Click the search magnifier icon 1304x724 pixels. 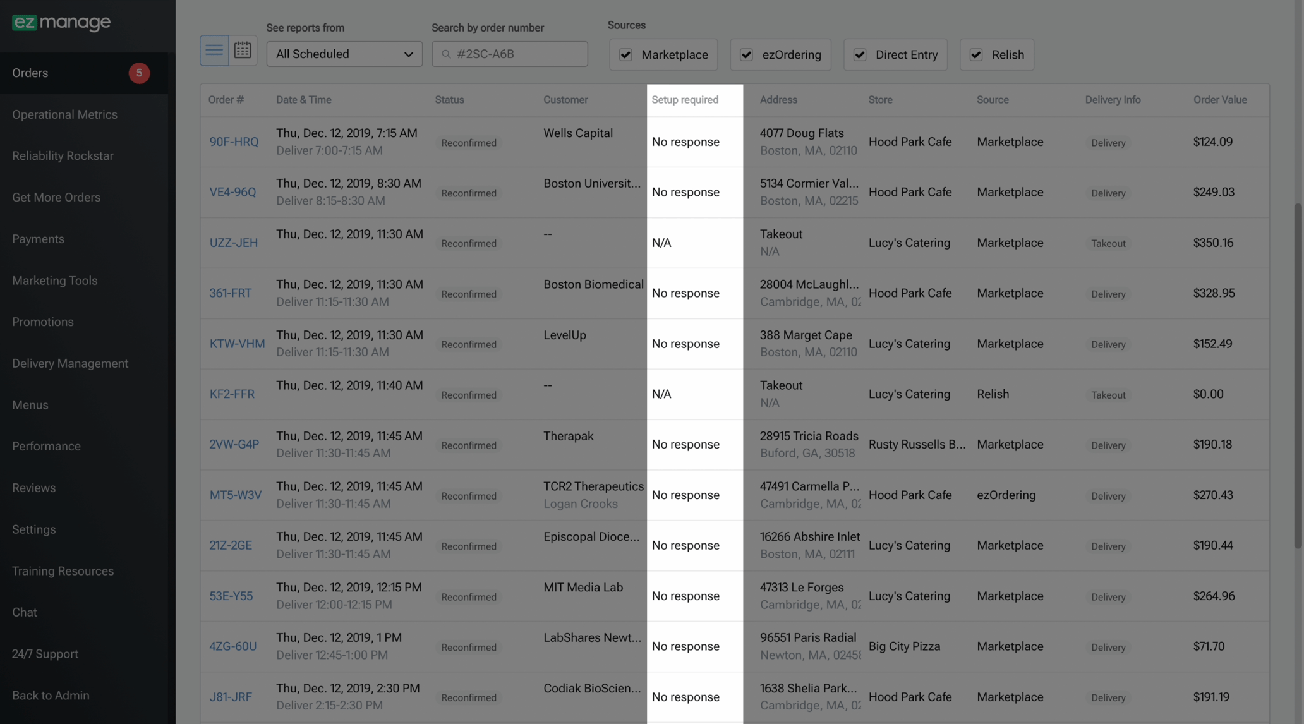pyautogui.click(x=446, y=54)
